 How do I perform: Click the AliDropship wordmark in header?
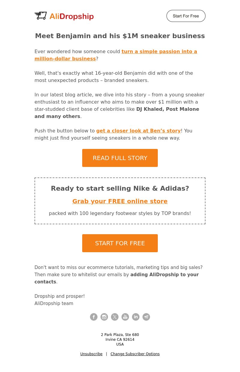point(71,17)
